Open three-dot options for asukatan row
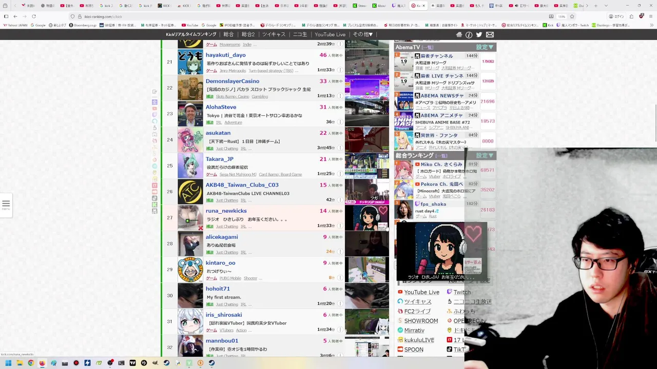Viewport: 657px width, 369px height. coord(340,148)
